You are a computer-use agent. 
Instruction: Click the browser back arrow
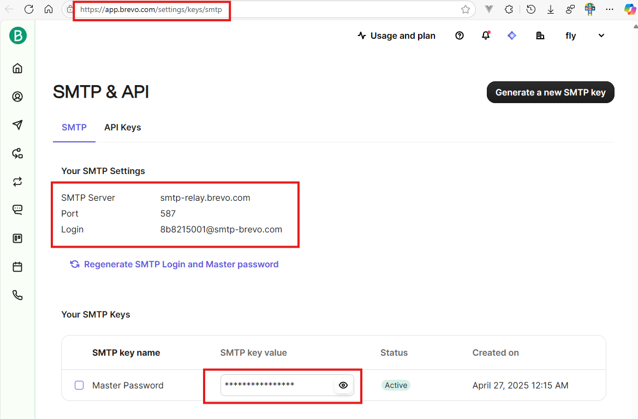coord(9,9)
